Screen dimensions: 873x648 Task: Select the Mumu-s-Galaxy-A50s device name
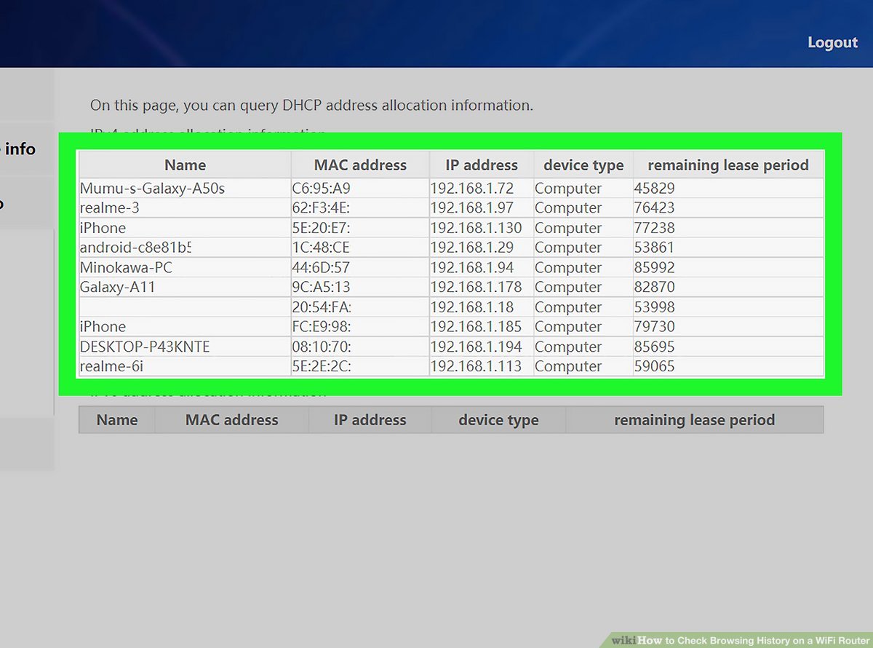pyautogui.click(x=152, y=189)
